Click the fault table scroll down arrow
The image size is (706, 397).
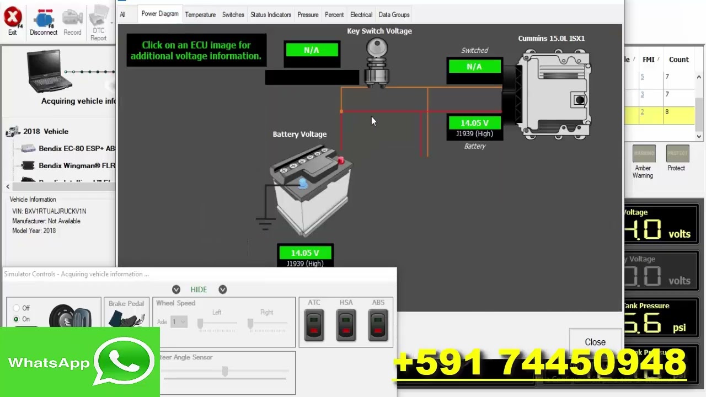tap(700, 136)
